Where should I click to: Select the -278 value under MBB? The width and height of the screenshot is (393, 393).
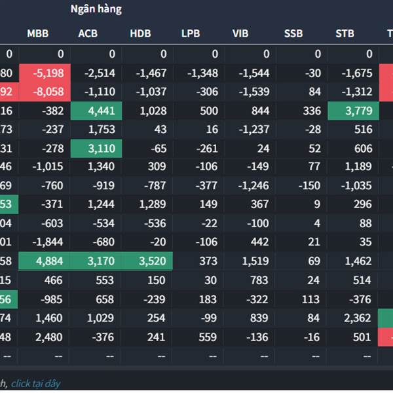pyautogui.click(x=53, y=149)
